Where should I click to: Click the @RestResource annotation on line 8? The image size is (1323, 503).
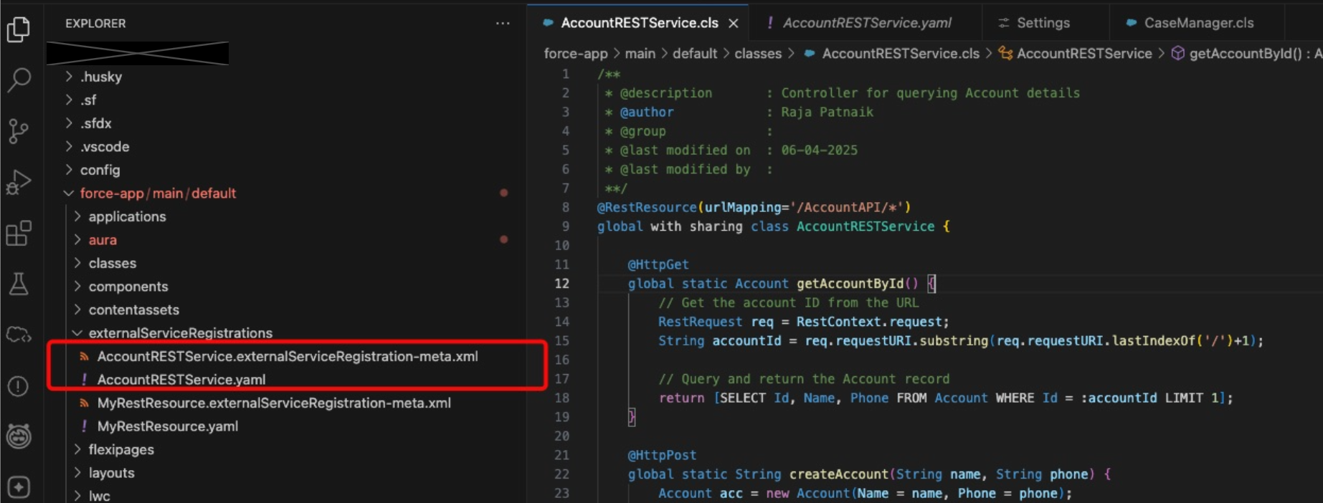[x=647, y=207]
